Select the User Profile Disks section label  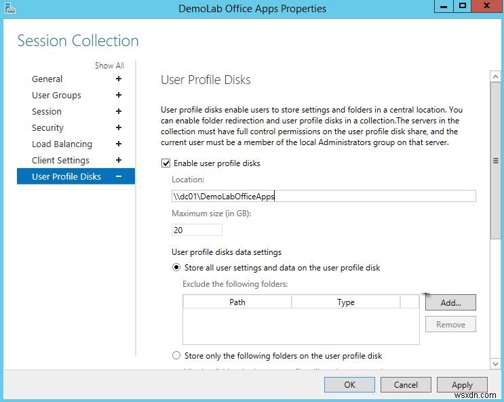point(66,176)
